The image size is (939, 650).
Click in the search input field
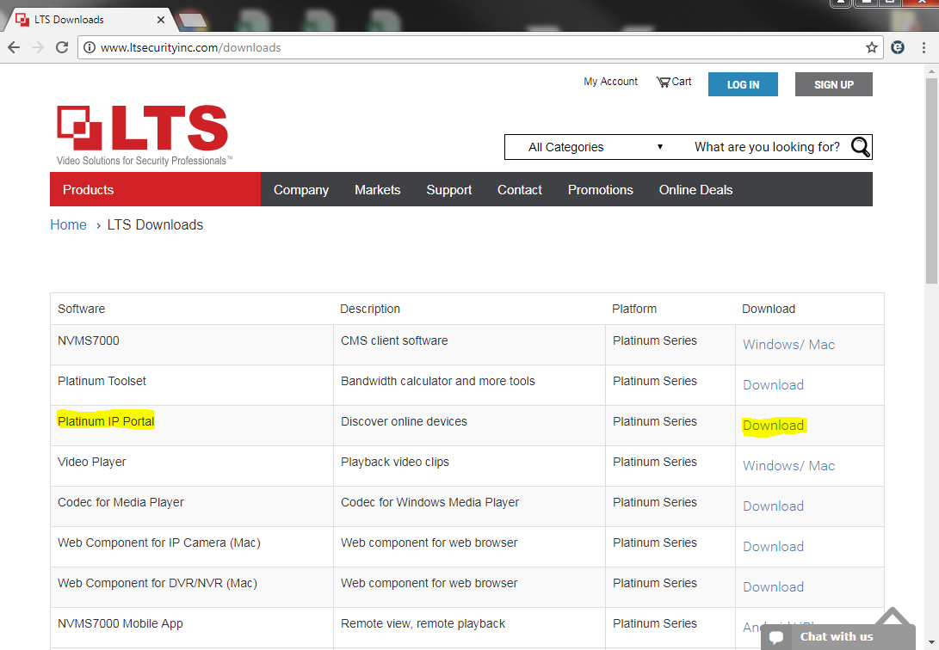pyautogui.click(x=766, y=147)
